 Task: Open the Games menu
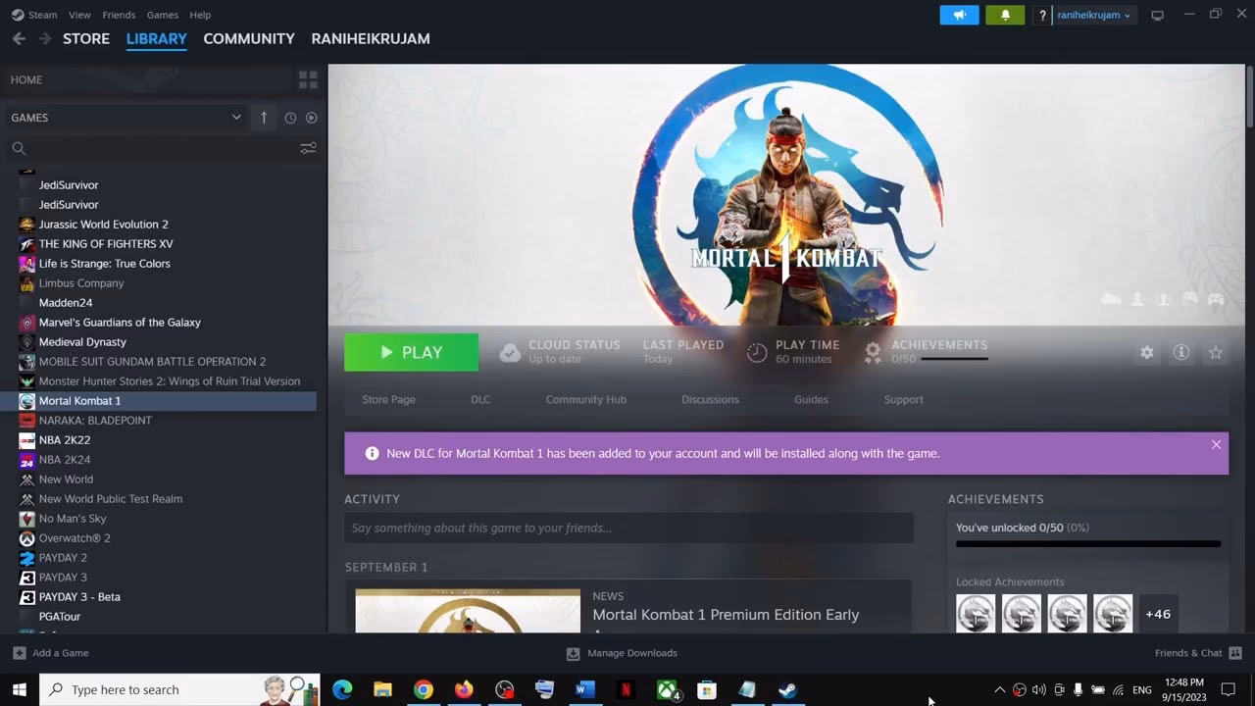(x=163, y=15)
